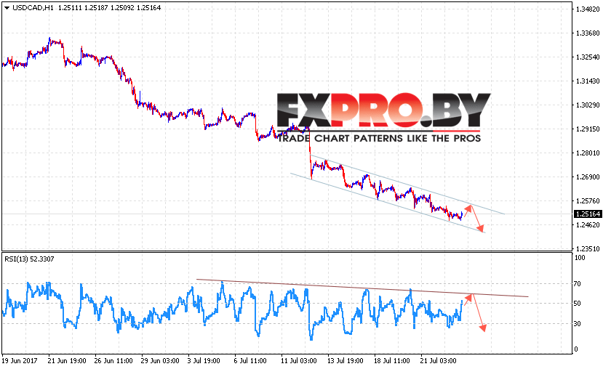Select the upper channel trendline on price chart
The width and height of the screenshot is (603, 369).
(407, 184)
